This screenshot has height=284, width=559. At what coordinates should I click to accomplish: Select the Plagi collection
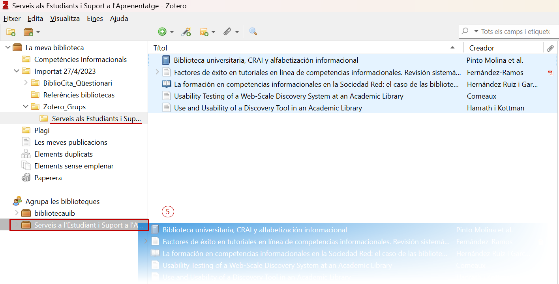pyautogui.click(x=42, y=131)
